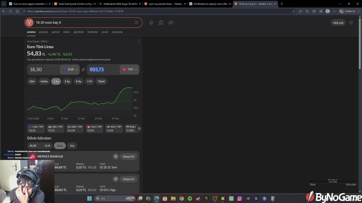
Task: Click the 893,73 TRY result field
Action: pyautogui.click(x=103, y=69)
